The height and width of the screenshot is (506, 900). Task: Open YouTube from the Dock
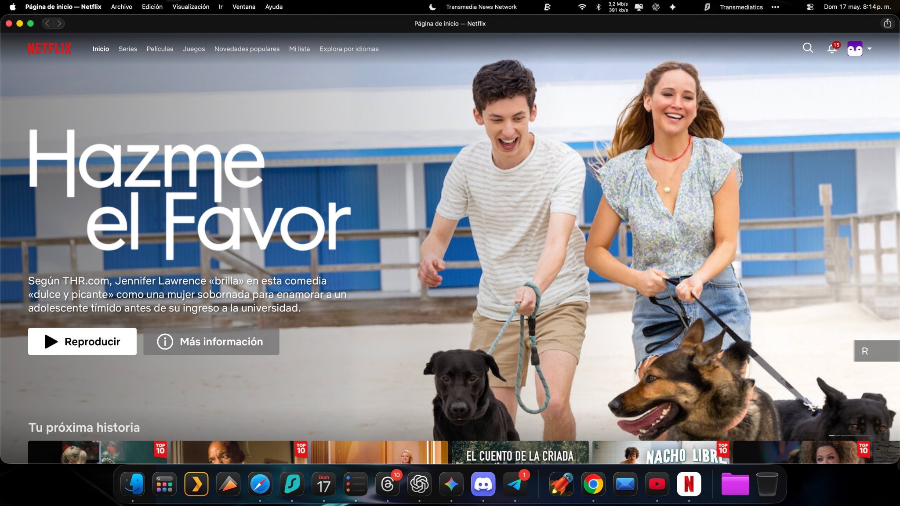[x=657, y=484]
